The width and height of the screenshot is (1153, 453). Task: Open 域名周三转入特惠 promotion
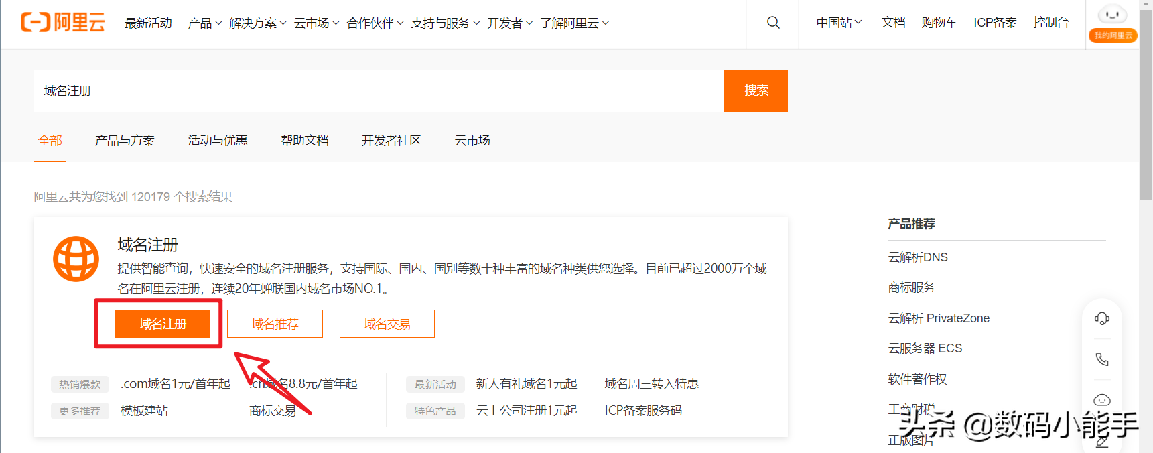651,384
